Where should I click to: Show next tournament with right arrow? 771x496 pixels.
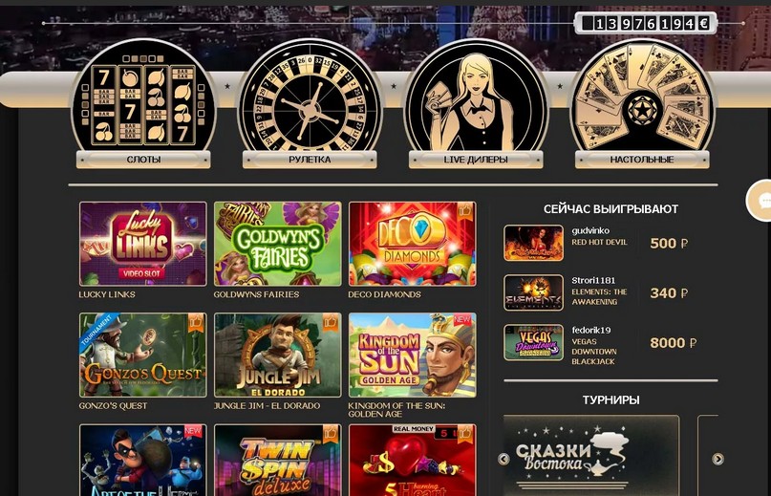point(717,459)
